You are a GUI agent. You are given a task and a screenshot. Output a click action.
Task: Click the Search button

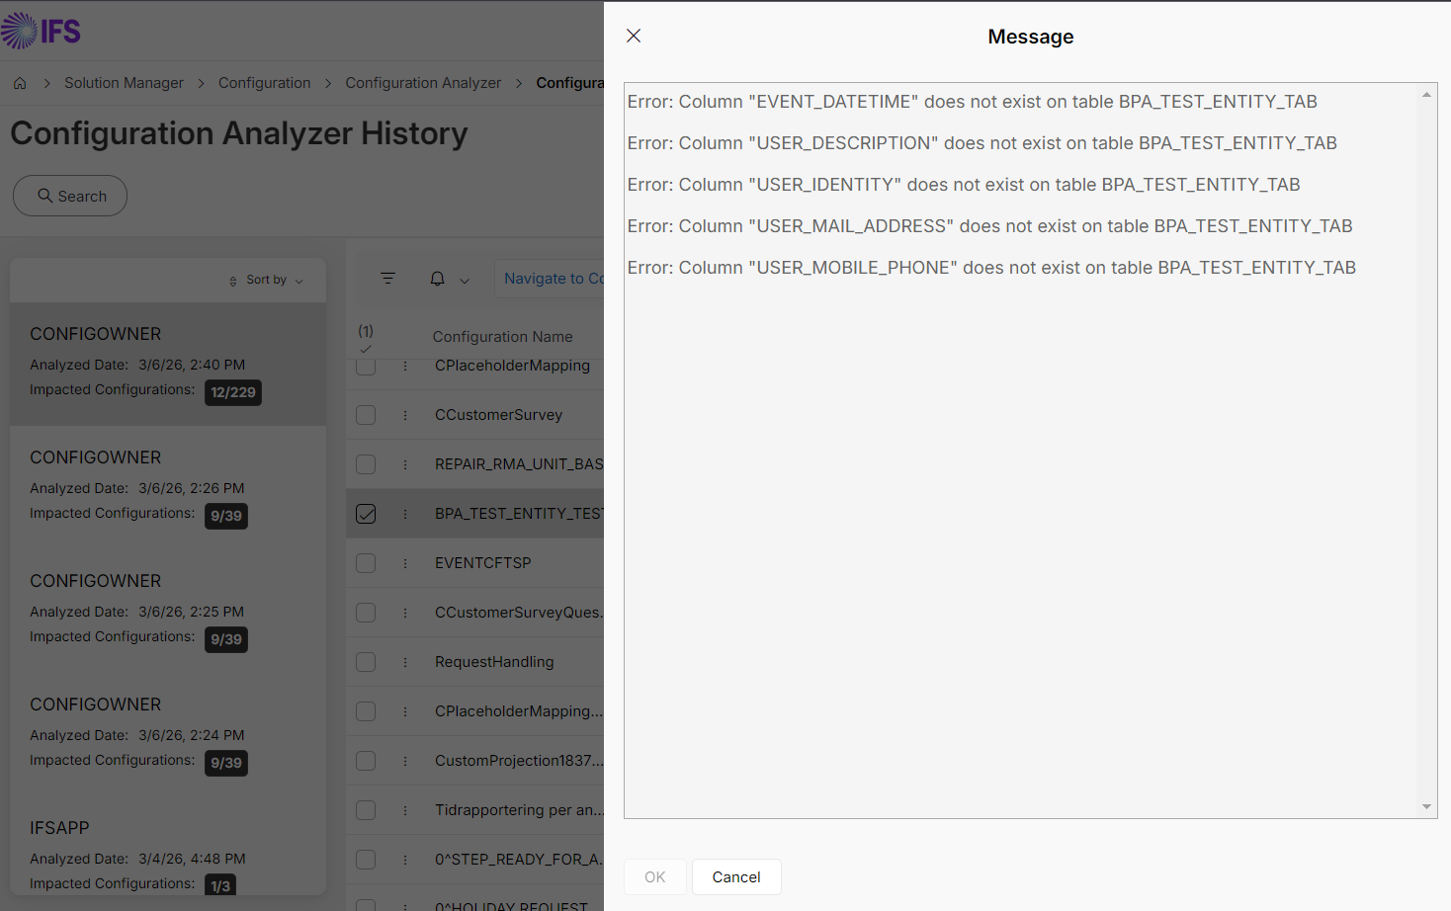point(70,196)
